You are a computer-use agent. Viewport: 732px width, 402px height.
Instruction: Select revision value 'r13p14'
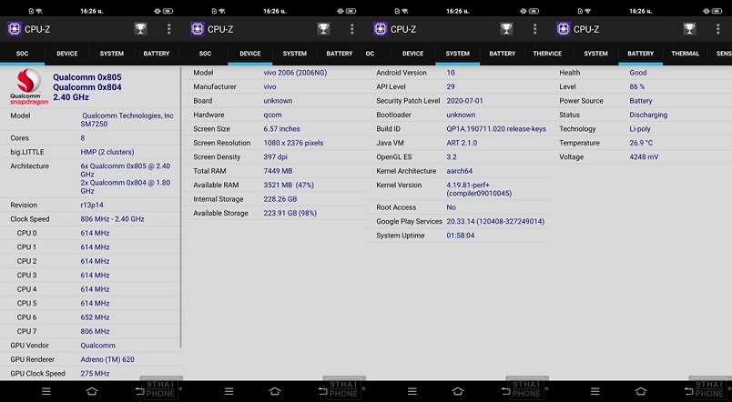coord(92,206)
